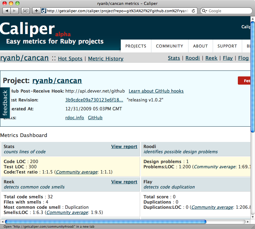Open Community average in Problems:LOC row
The image size is (255, 229).
point(215,167)
